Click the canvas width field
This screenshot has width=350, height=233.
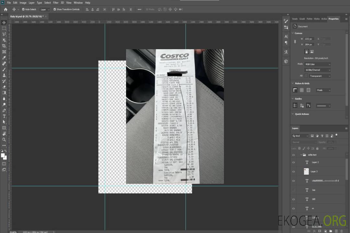[x=309, y=39]
